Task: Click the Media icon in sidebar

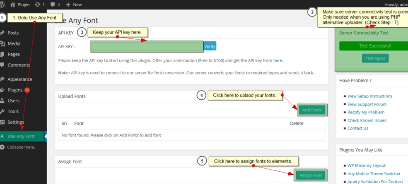Action: pyautogui.click(x=2, y=43)
